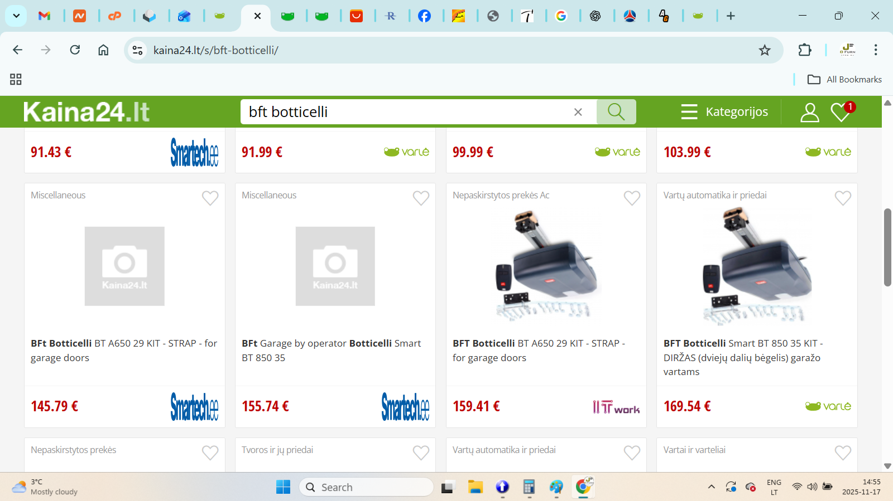Click the 99.99 € price
This screenshot has height=501, width=893.
(473, 152)
